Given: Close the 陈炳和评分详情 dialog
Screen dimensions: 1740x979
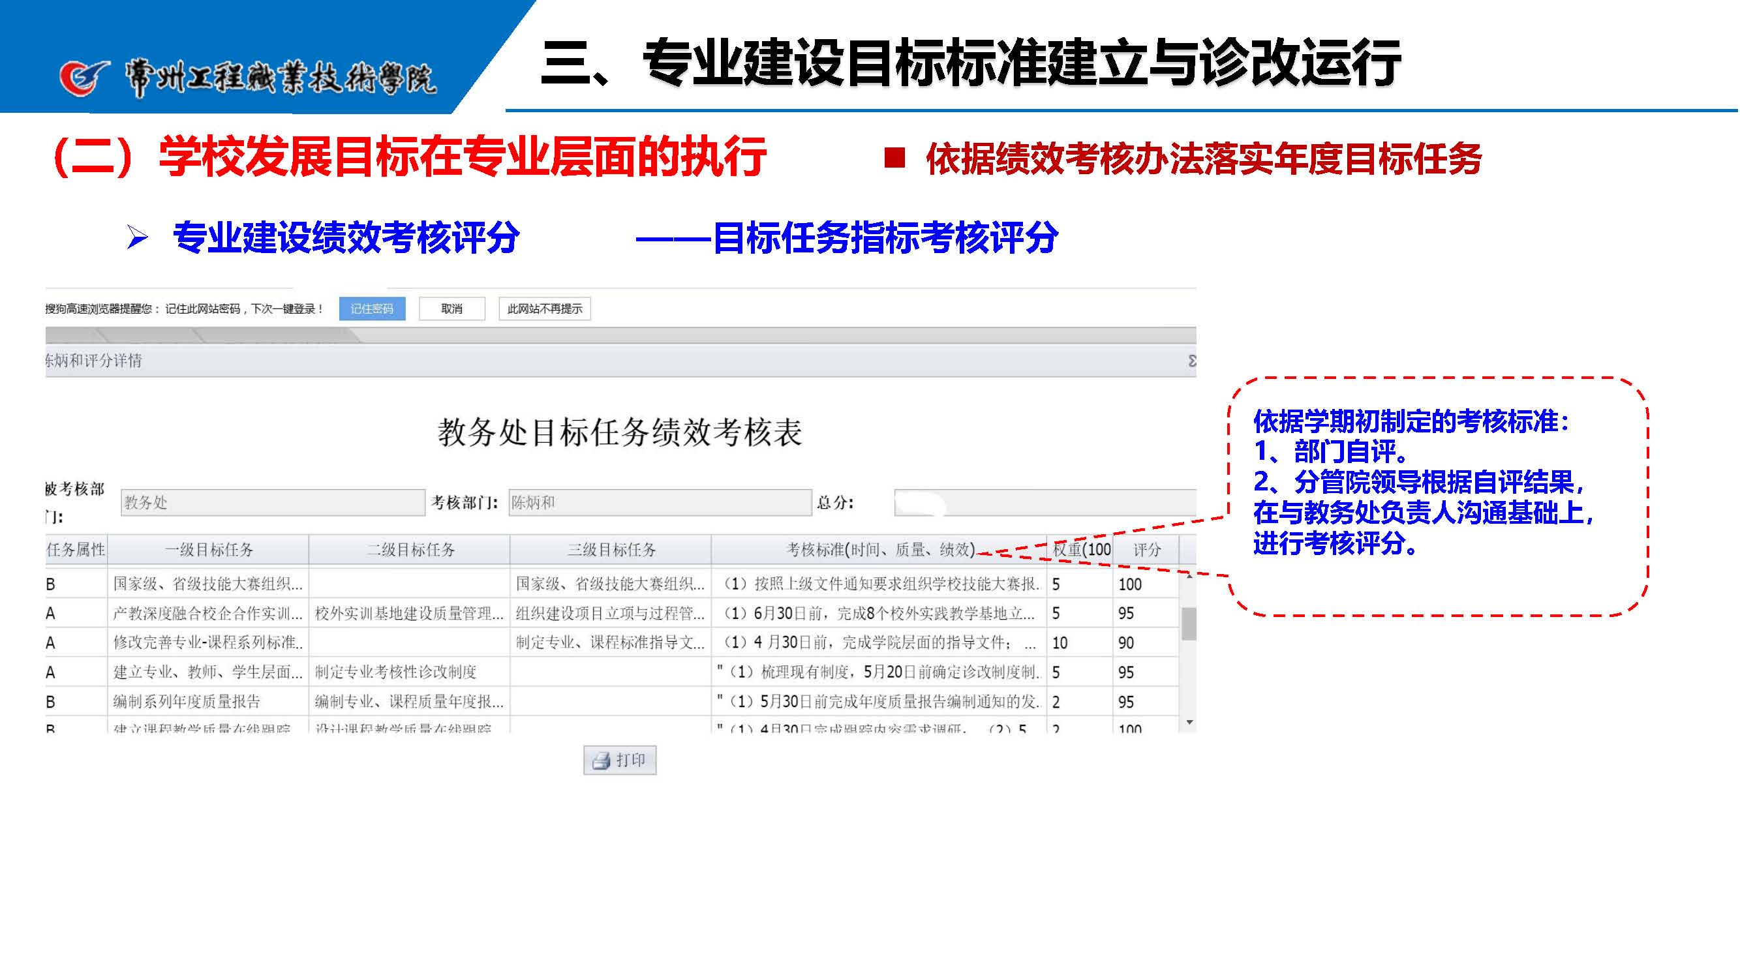Looking at the screenshot, I should click(x=1192, y=361).
